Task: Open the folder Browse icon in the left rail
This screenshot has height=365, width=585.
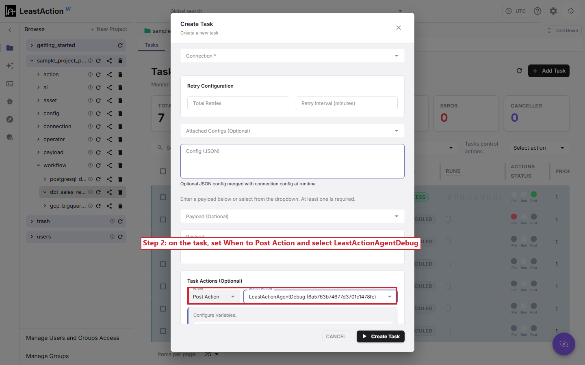Action: (x=10, y=48)
